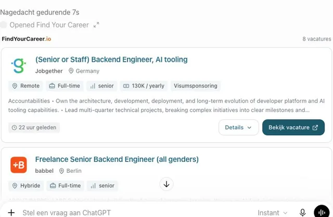The height and width of the screenshot is (217, 333).
Task: Click the scroll-to-bottom arrow button
Action: coord(166,184)
